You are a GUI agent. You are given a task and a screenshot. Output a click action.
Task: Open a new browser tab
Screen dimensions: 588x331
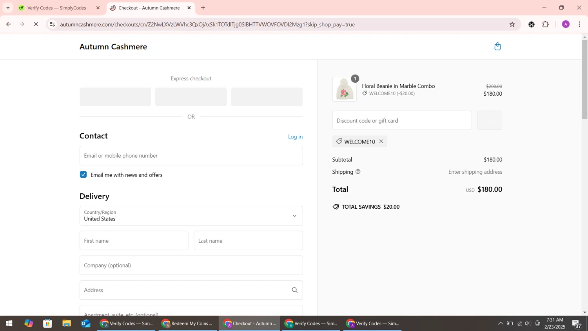203,8
